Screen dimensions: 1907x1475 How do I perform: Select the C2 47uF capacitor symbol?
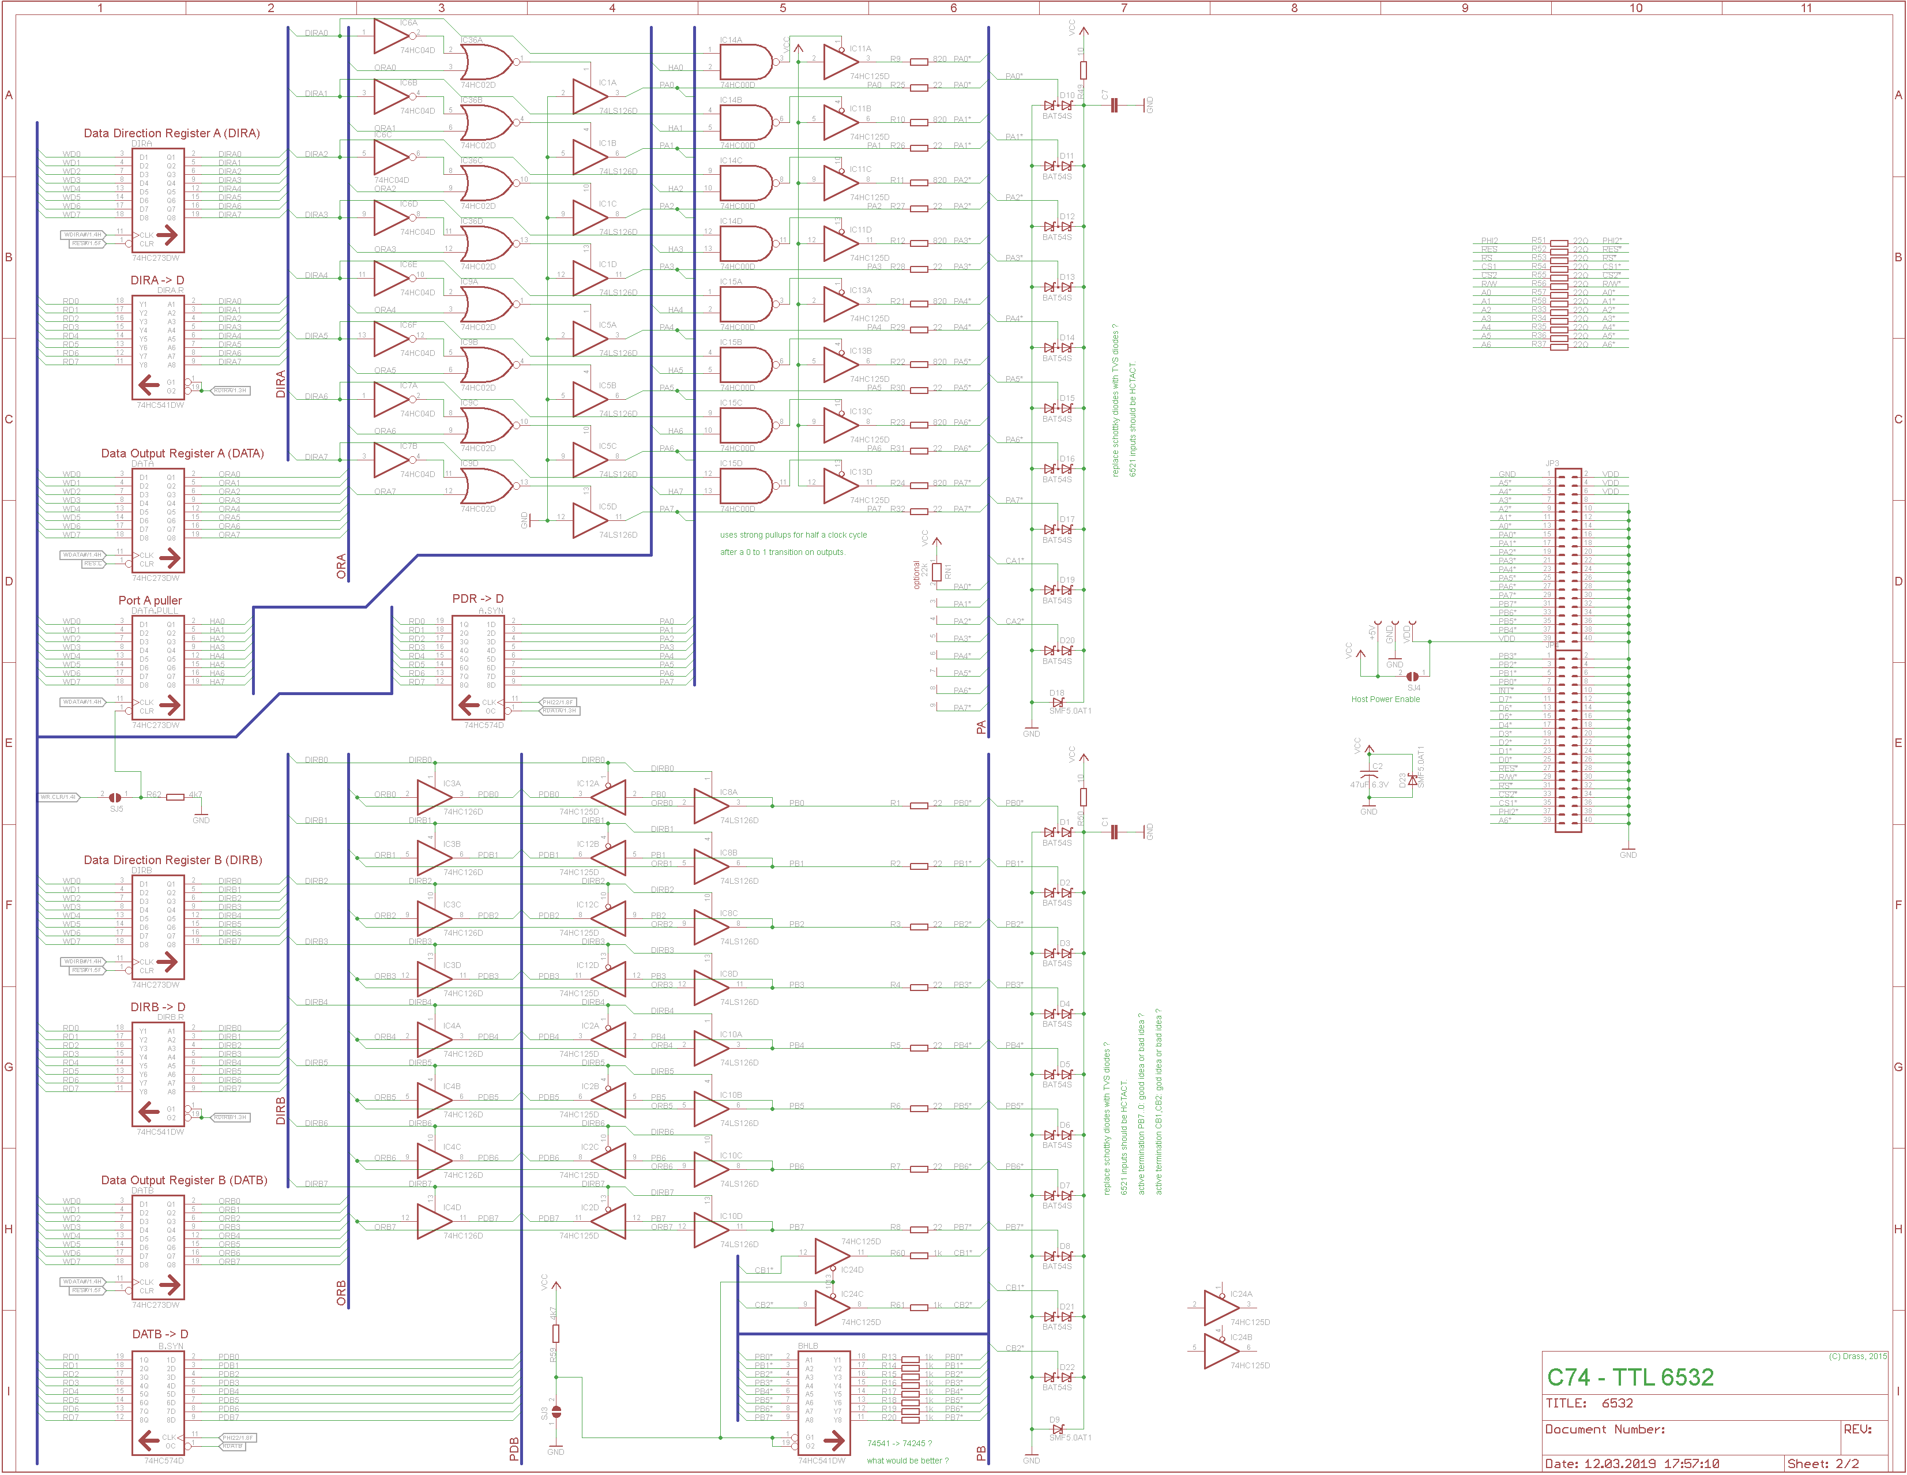pos(1369,775)
